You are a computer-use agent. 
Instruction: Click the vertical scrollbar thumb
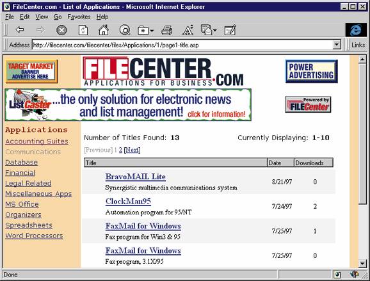362,134
